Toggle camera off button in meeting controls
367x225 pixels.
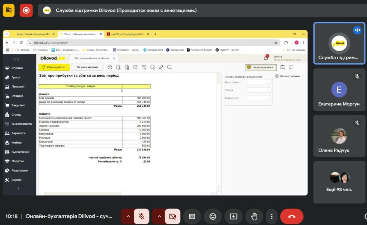[x=172, y=216]
